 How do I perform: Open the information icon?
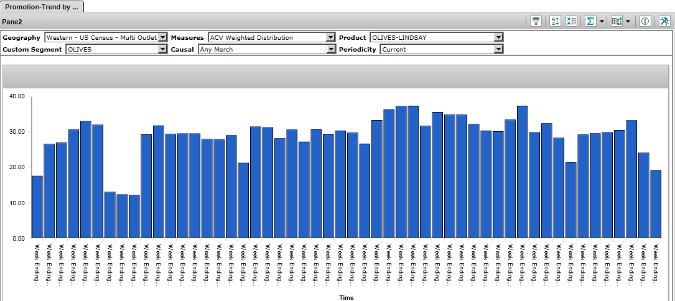click(x=645, y=21)
